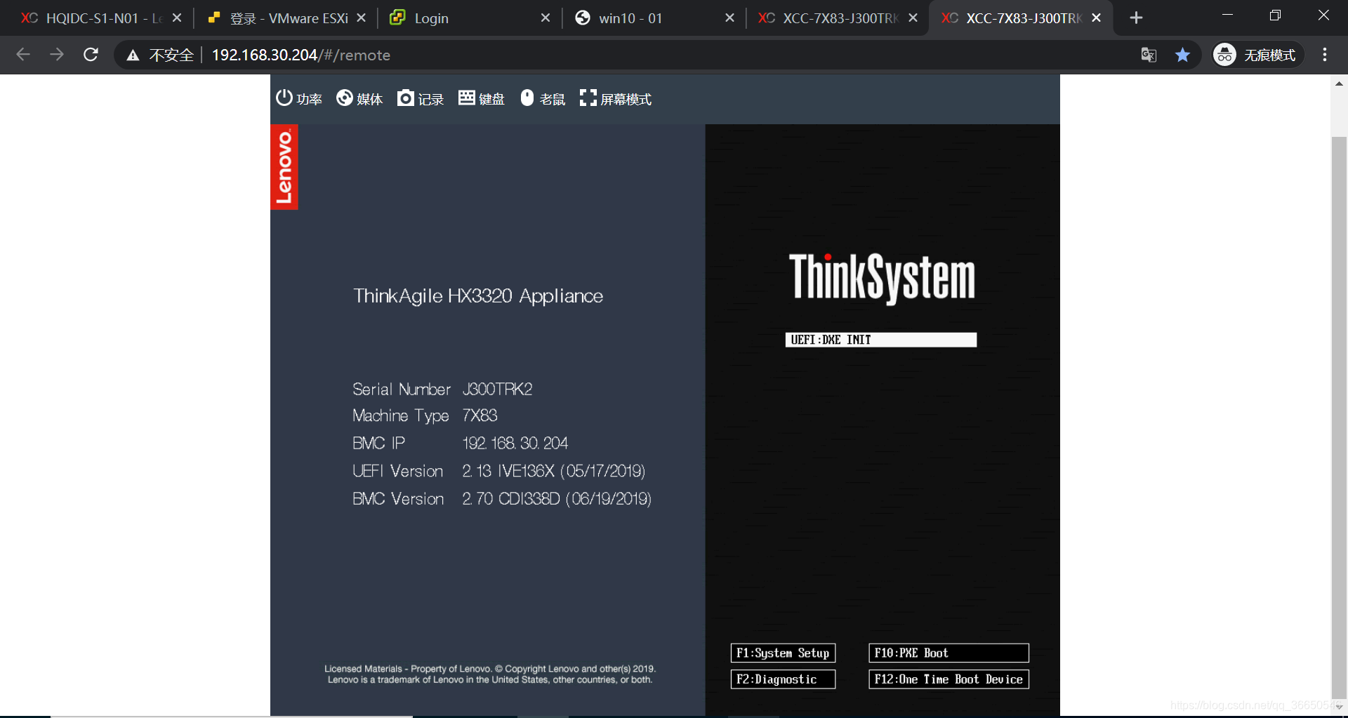Close the active XCC-7X83 tab
This screenshot has width=1348, height=718.
click(1097, 18)
